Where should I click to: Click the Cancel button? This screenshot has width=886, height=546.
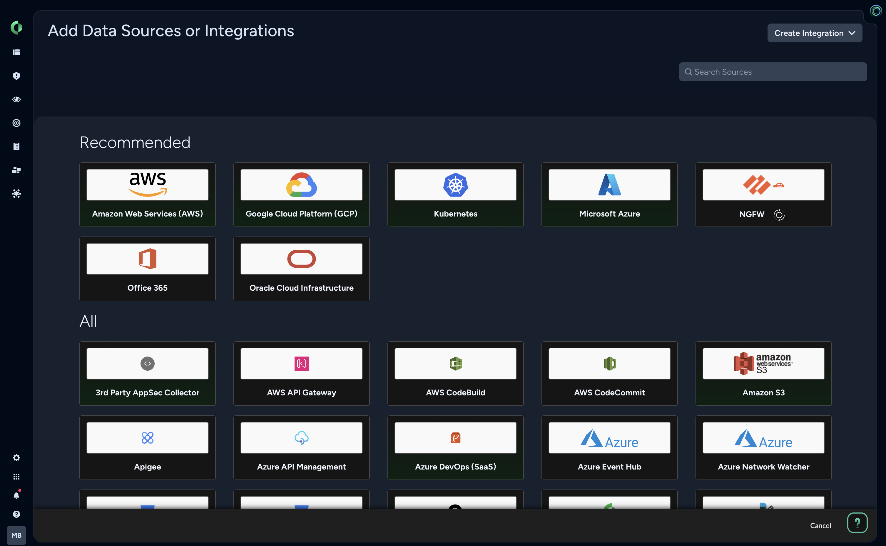(820, 525)
